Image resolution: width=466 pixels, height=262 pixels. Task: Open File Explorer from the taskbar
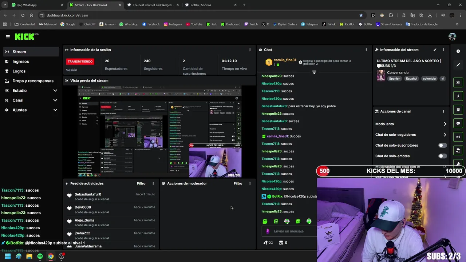29,256
